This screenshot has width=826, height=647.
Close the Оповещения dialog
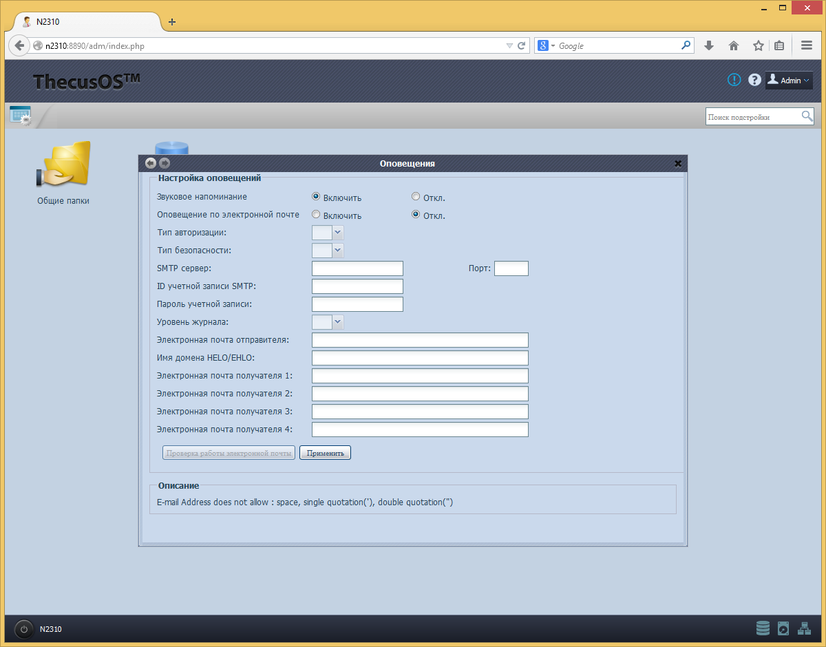click(678, 163)
